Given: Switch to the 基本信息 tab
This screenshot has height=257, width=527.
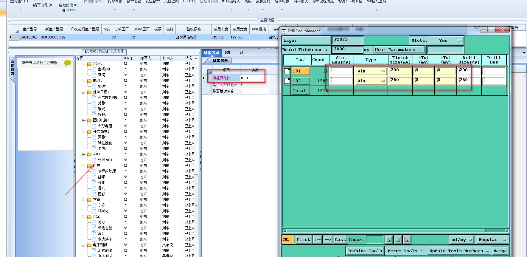Looking at the screenshot, I should coord(211,53).
